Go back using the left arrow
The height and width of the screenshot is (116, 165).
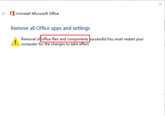[x=4, y=13]
